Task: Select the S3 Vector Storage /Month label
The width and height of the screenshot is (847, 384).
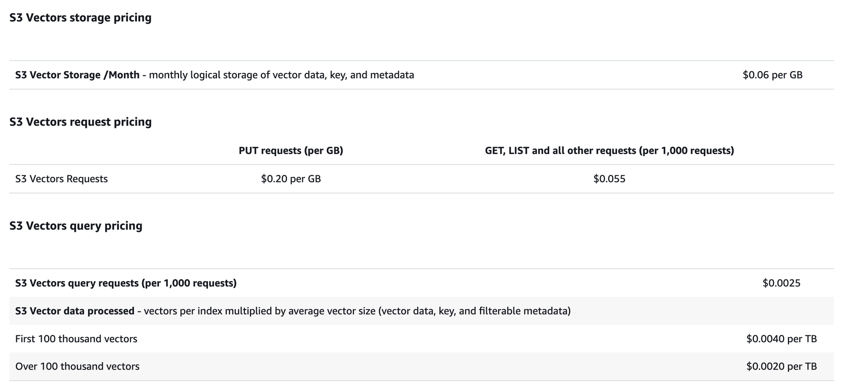Action: pos(77,75)
